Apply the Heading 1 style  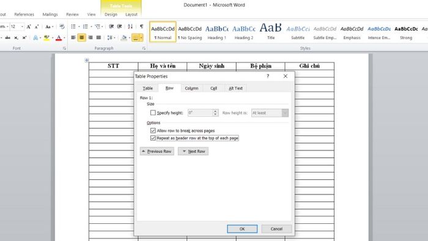coord(216,32)
